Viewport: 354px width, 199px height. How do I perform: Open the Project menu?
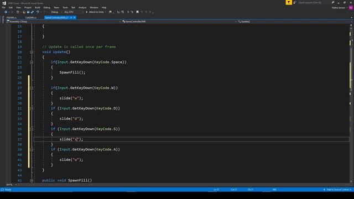point(28,7)
